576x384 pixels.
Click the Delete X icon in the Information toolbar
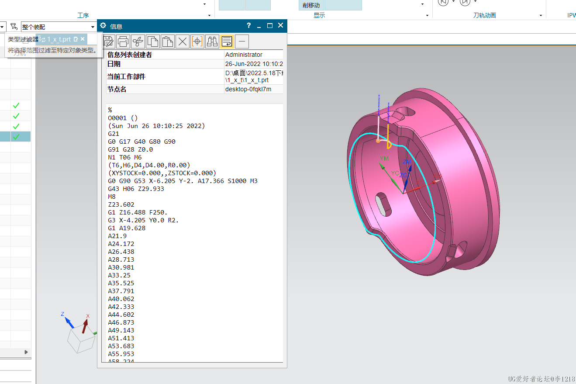point(183,42)
